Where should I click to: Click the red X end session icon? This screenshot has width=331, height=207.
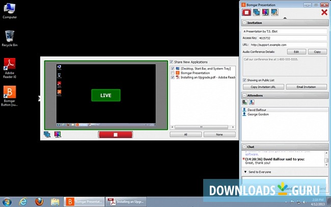[x=324, y=12]
